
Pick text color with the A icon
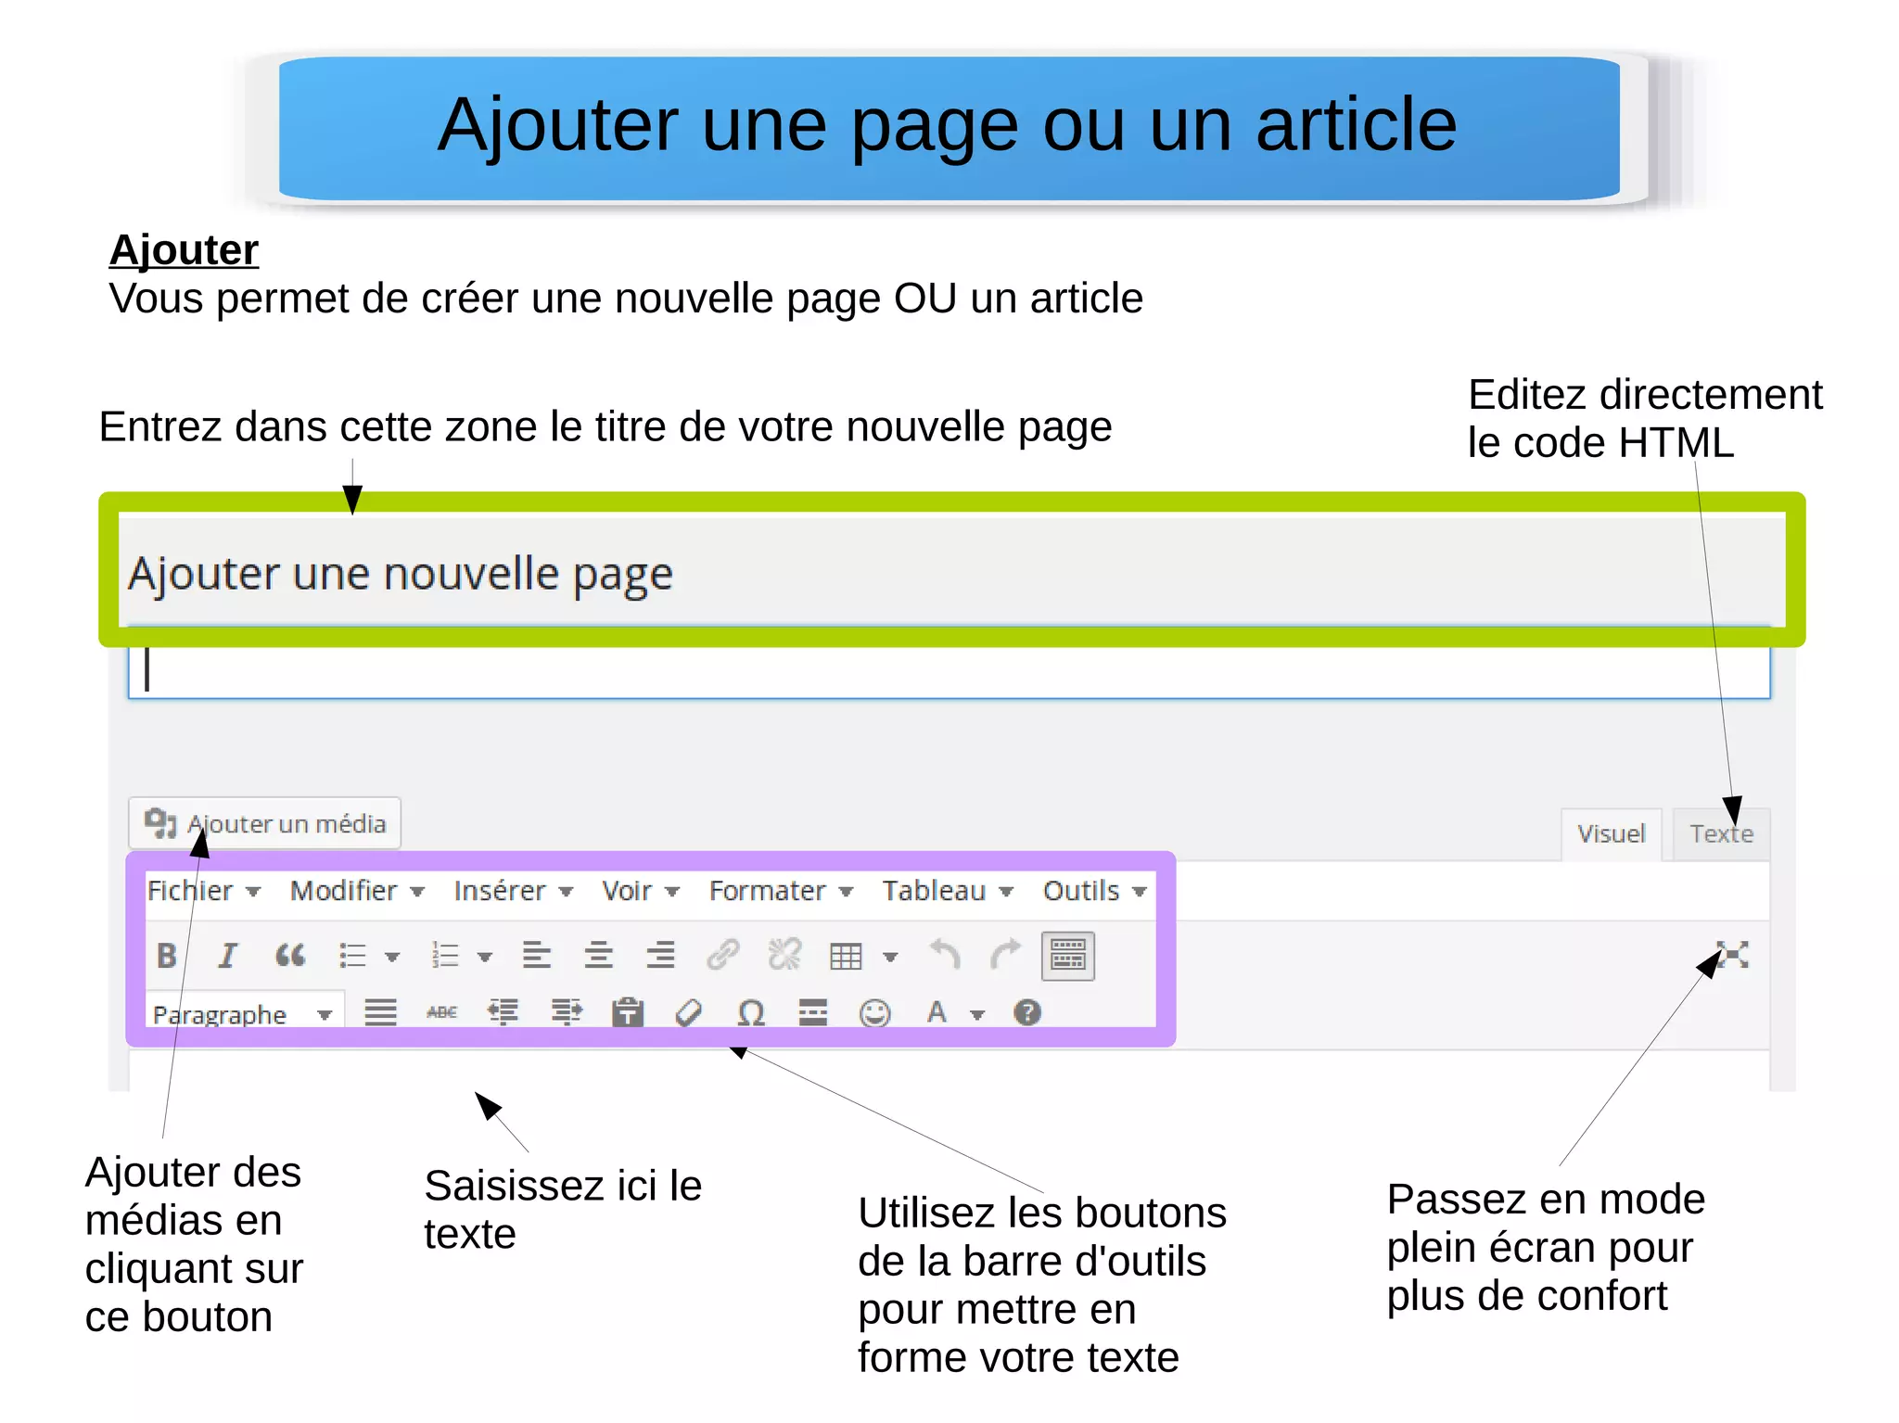click(937, 1012)
